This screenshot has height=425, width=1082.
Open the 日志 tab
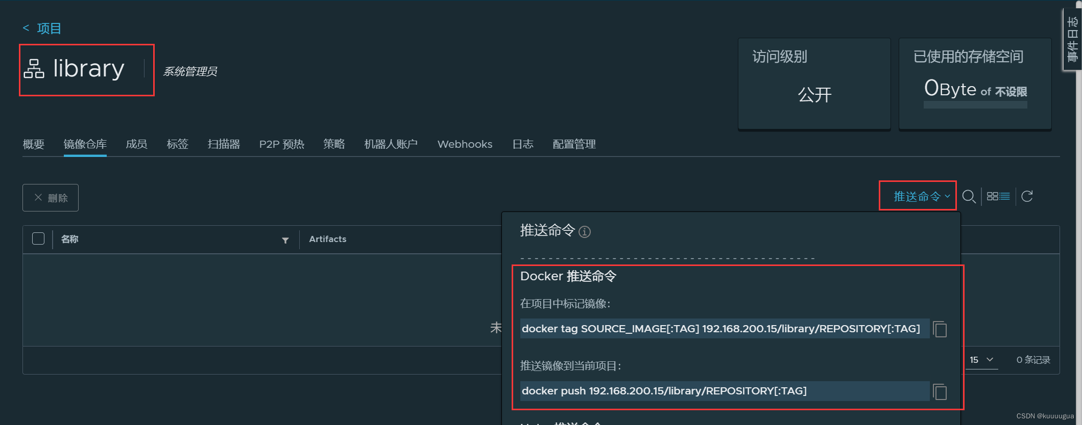(523, 144)
